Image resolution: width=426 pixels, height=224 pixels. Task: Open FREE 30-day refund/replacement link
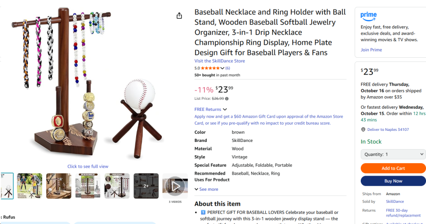tap(403, 213)
